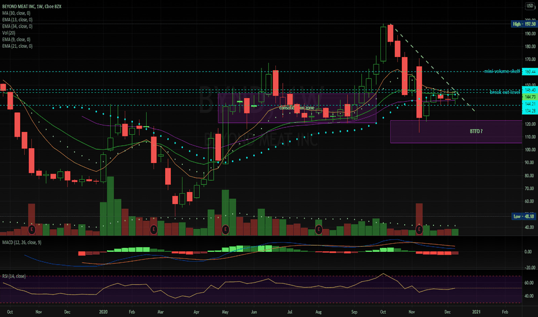Click the 146.40 price tag
538x317 pixels.
pyautogui.click(x=530, y=90)
